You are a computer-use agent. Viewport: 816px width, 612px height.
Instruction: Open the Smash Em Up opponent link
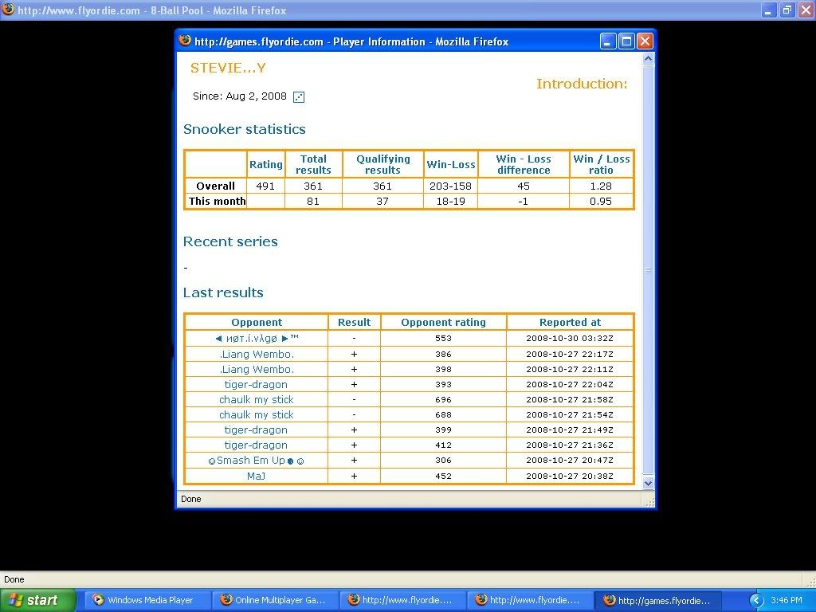pyautogui.click(x=256, y=461)
